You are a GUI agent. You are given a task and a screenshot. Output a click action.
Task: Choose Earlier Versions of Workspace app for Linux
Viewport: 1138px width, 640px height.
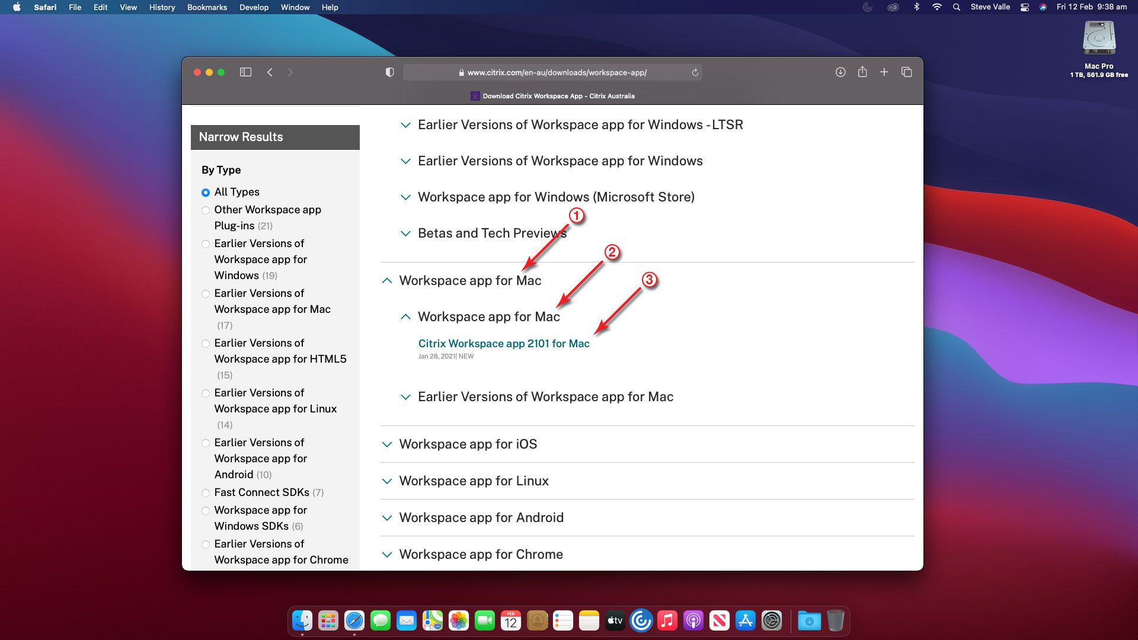[x=206, y=393]
